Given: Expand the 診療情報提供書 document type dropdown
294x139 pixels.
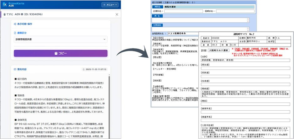Looking at the screenshot, I should click(x=61, y=39).
